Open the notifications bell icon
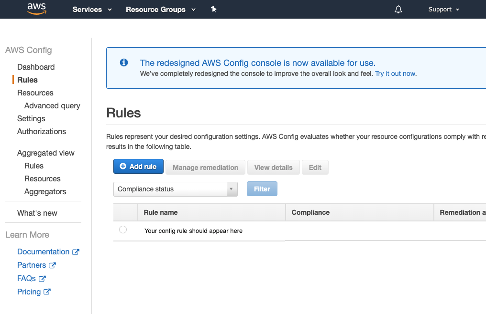This screenshot has height=314, width=486. pos(398,10)
